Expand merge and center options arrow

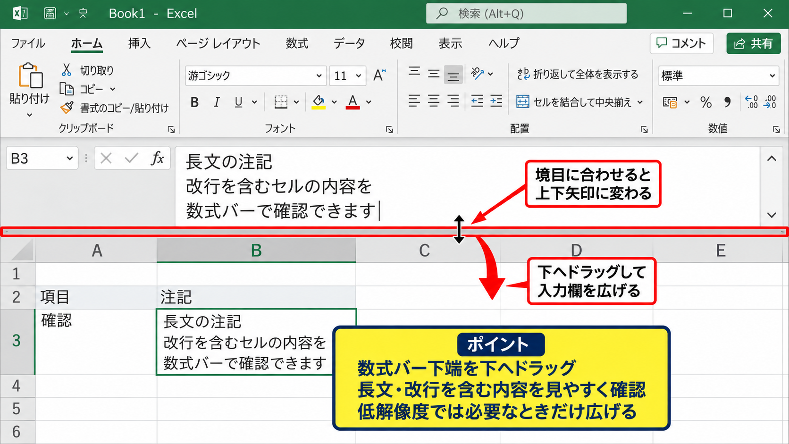tap(640, 102)
